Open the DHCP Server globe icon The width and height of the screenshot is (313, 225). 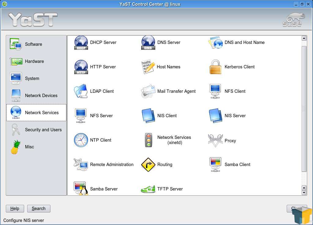tap(81, 42)
